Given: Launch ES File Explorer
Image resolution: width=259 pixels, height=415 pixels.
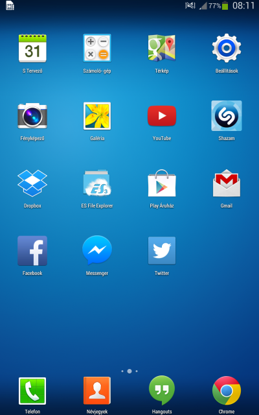Looking at the screenshot, I should [97, 183].
